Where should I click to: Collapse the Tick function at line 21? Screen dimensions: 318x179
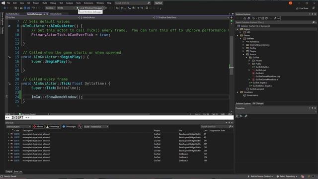click(21, 84)
